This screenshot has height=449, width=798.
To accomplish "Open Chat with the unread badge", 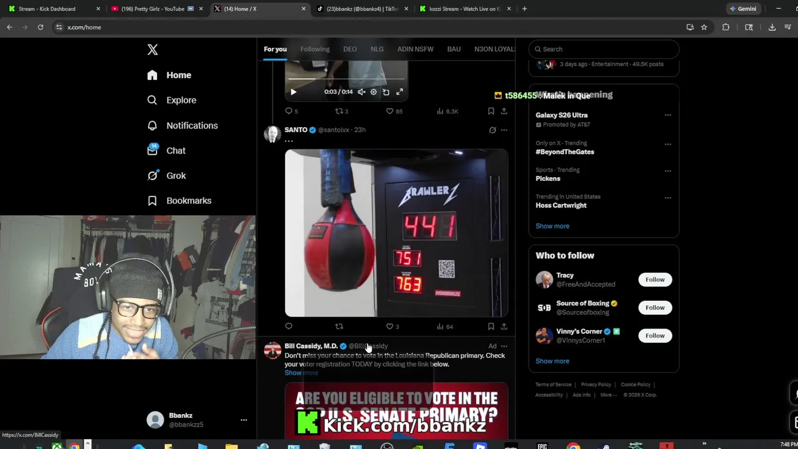I will pos(166,150).
